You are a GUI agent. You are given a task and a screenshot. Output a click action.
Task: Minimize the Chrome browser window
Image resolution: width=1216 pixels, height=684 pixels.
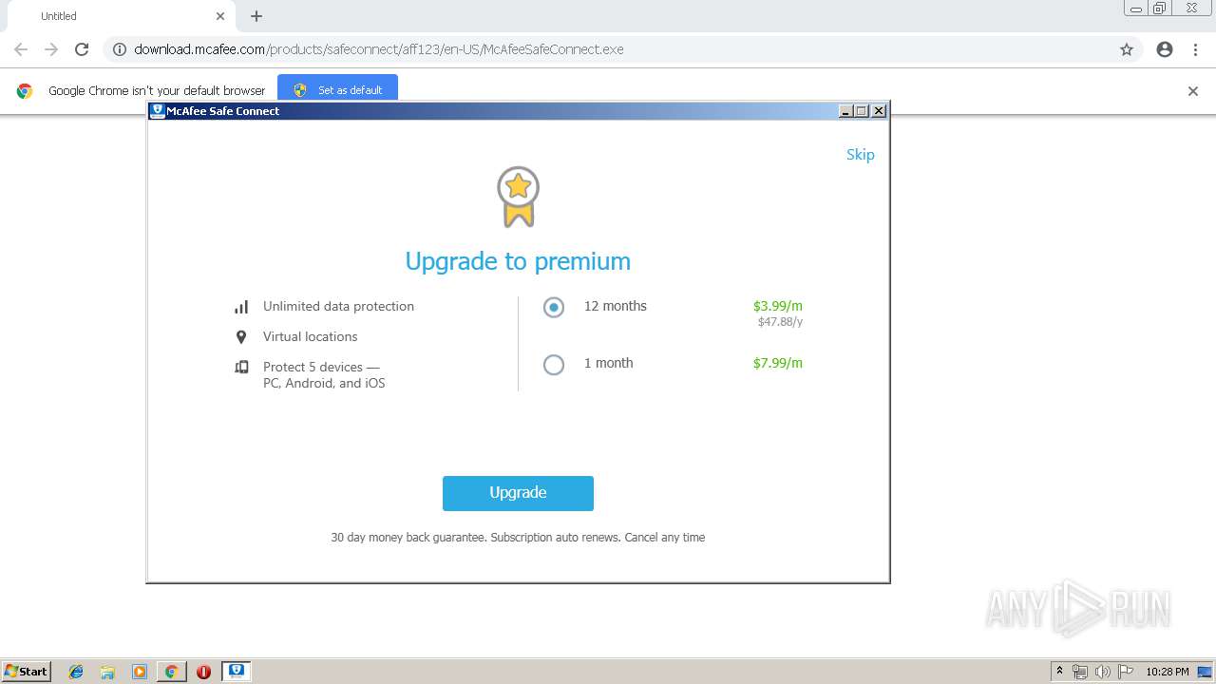1136,9
